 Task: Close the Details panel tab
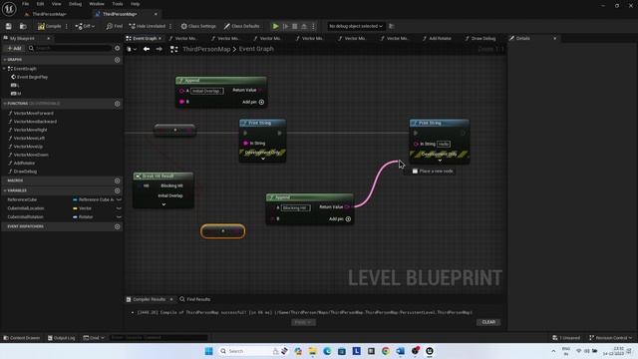[x=555, y=38]
